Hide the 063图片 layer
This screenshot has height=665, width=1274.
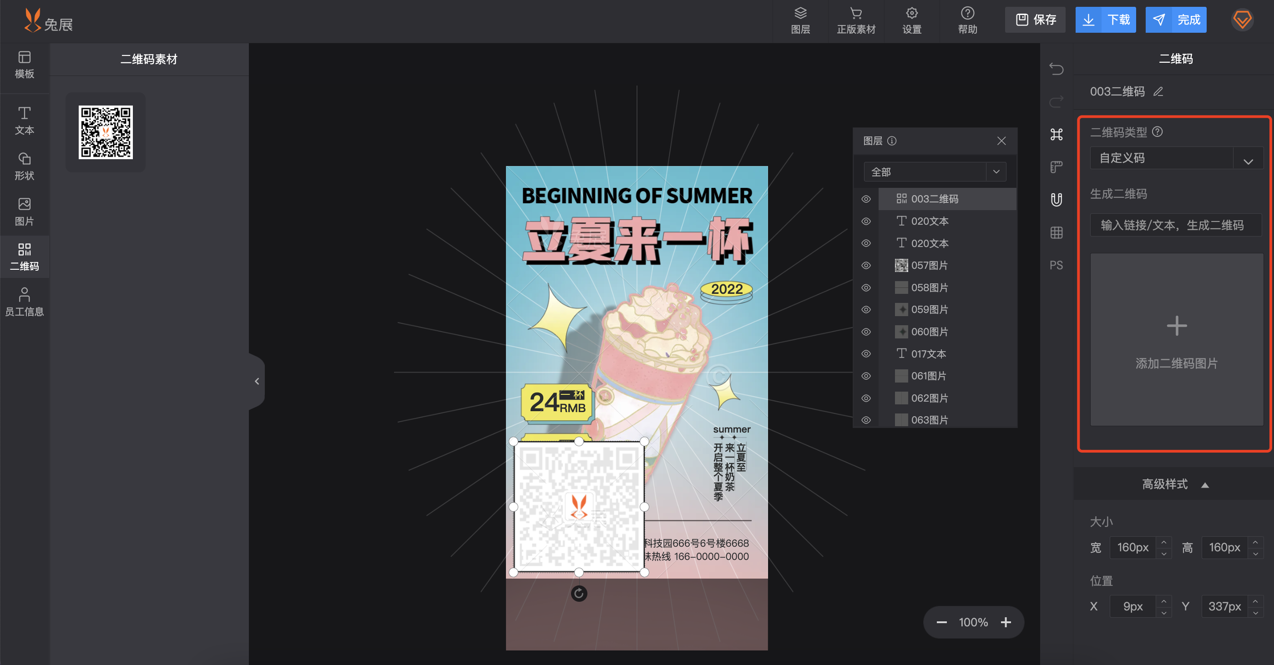point(866,420)
